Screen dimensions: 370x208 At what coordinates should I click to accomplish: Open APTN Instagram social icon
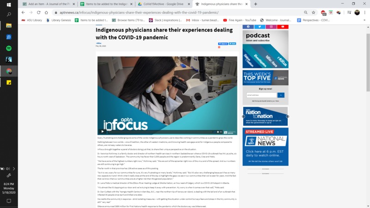pyautogui.click(x=271, y=27)
